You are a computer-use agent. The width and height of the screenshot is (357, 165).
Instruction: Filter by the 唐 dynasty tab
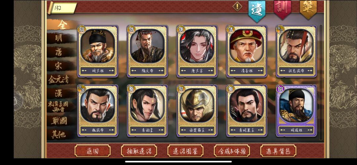pyautogui.click(x=59, y=52)
